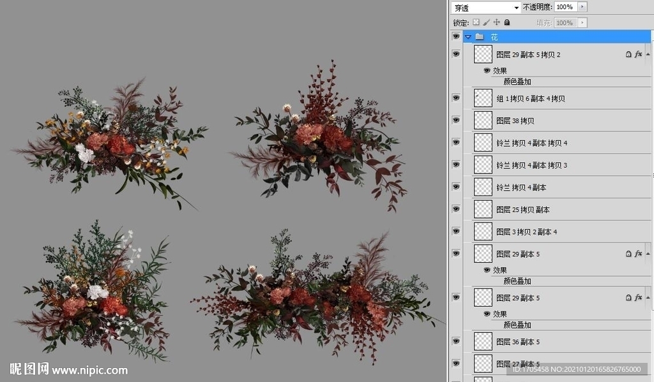Open the 不透明度 opacity arrow popup
Screen dimensions: 654x382
(x=582, y=7)
